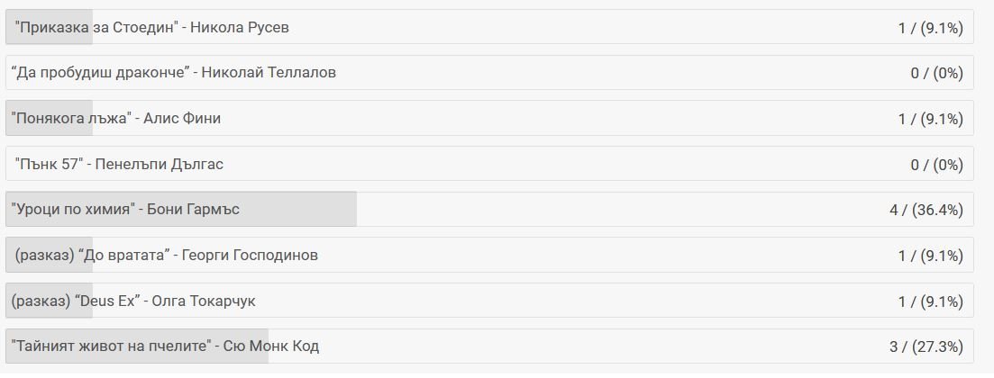The width and height of the screenshot is (994, 378).
Task: Click the 1 / (9.1%) count for "Deus Ex"
Action: (930, 301)
